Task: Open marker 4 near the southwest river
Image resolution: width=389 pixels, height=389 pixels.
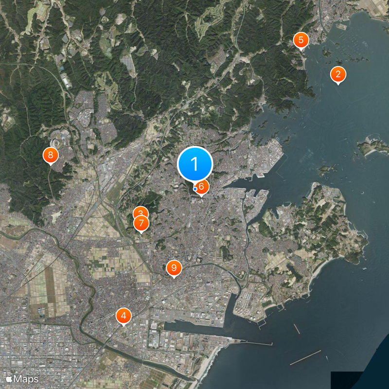Action: [x=124, y=315]
